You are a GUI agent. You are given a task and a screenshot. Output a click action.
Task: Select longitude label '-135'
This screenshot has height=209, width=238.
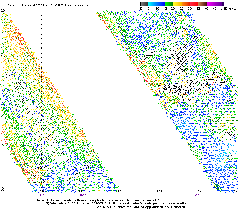coord(119,191)
